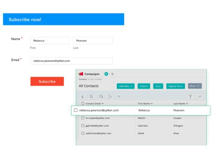Screen dimensions: 212x159
Task: Click the email envelope icon in the contacts toolbar
Action: tap(101, 97)
